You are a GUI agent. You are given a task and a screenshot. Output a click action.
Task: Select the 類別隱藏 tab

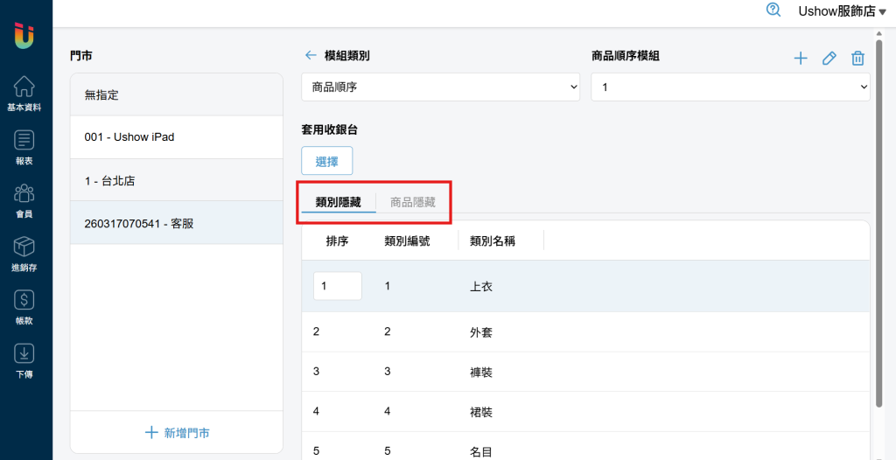click(x=339, y=202)
